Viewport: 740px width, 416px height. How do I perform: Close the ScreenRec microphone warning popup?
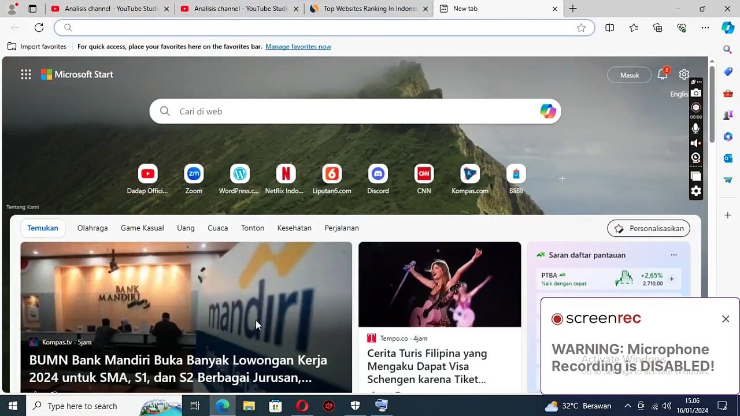coord(726,319)
